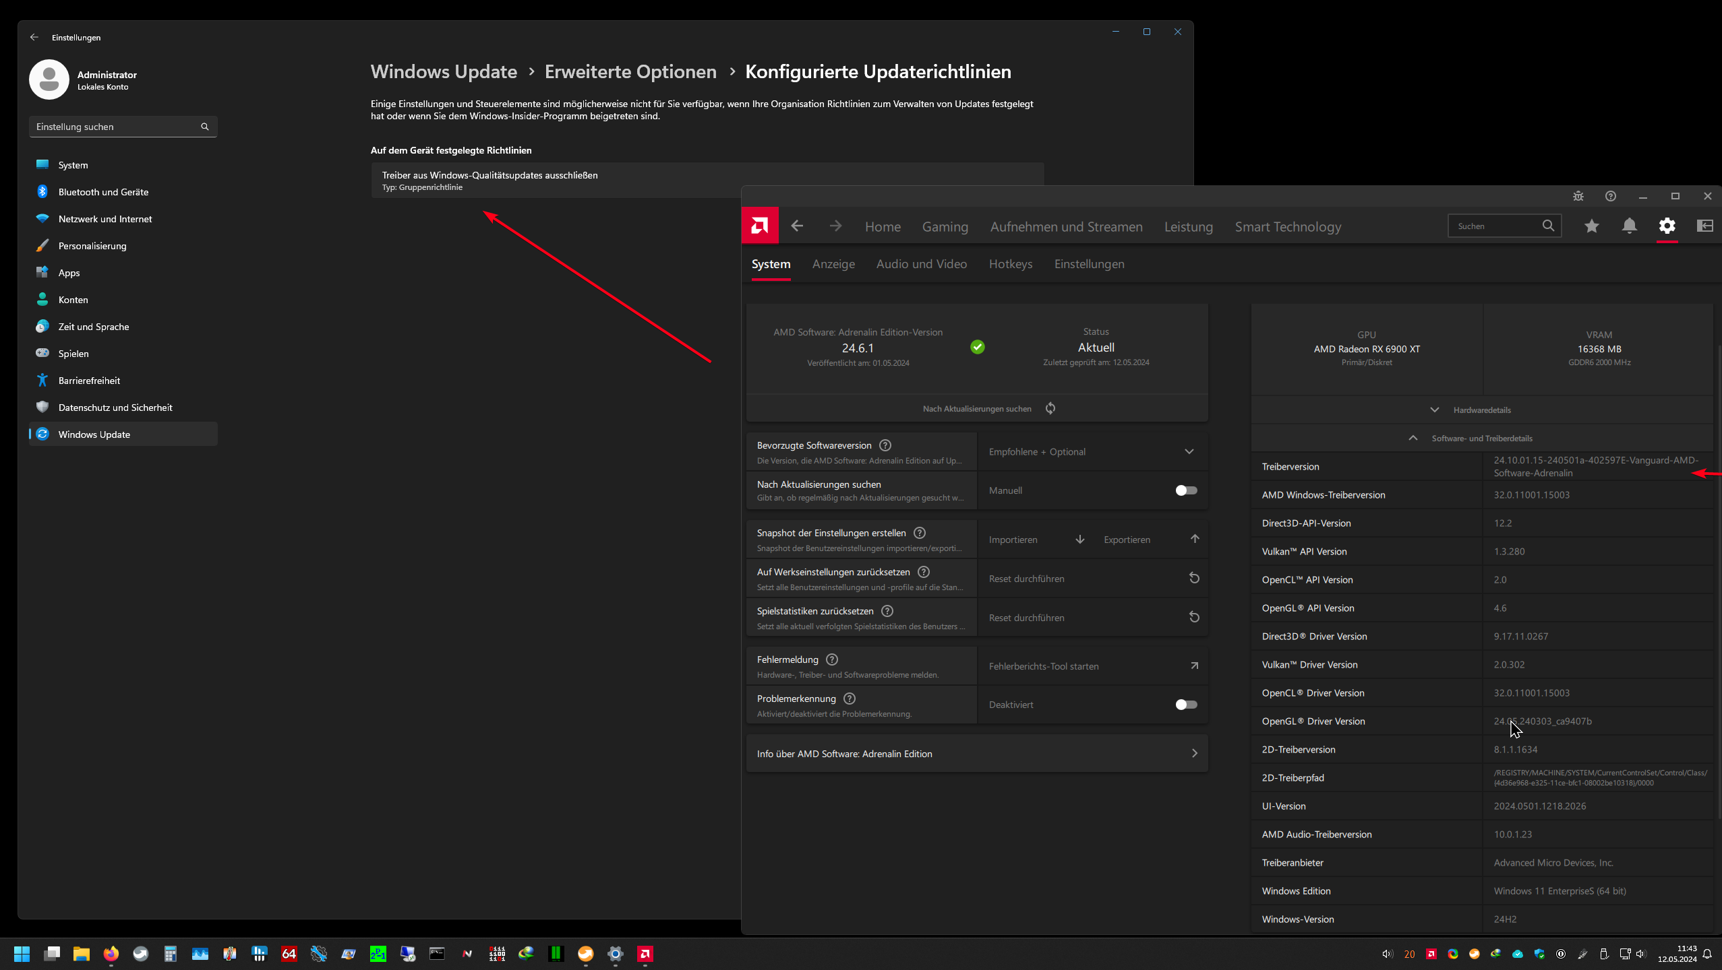
Task: Collapse Software- und Treiberdetails section
Action: click(1481, 438)
